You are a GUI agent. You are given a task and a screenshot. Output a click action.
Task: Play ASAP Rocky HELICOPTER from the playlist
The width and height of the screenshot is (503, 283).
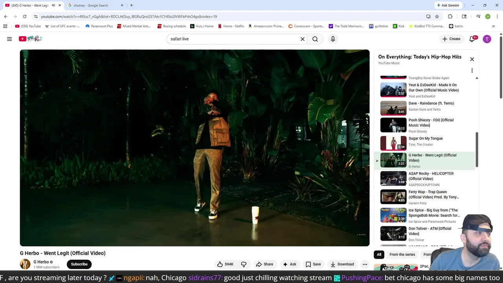424,179
